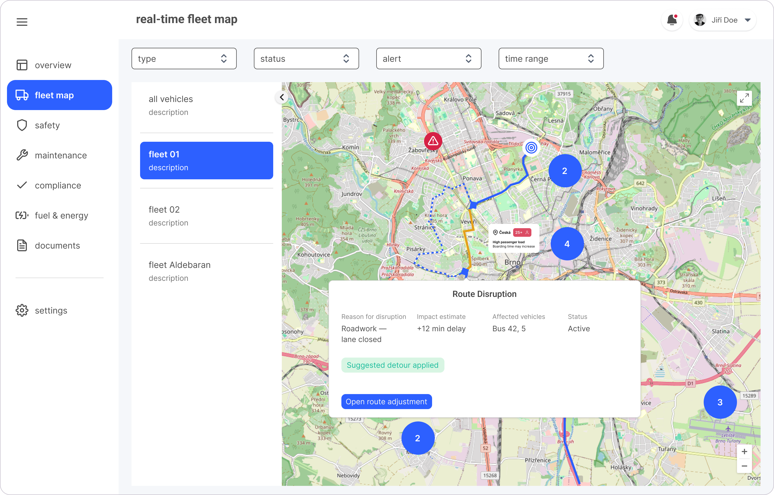Click the notification bell icon
The image size is (774, 495).
671,20
